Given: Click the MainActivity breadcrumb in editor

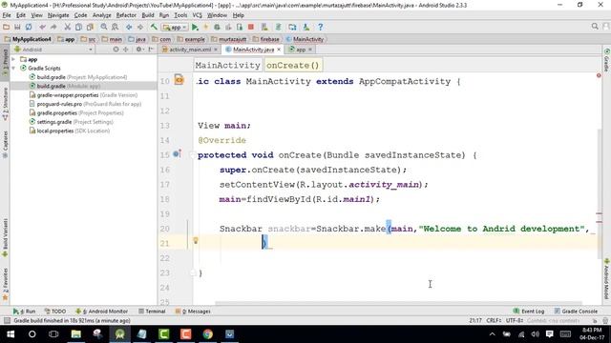Looking at the screenshot, I should (227, 66).
